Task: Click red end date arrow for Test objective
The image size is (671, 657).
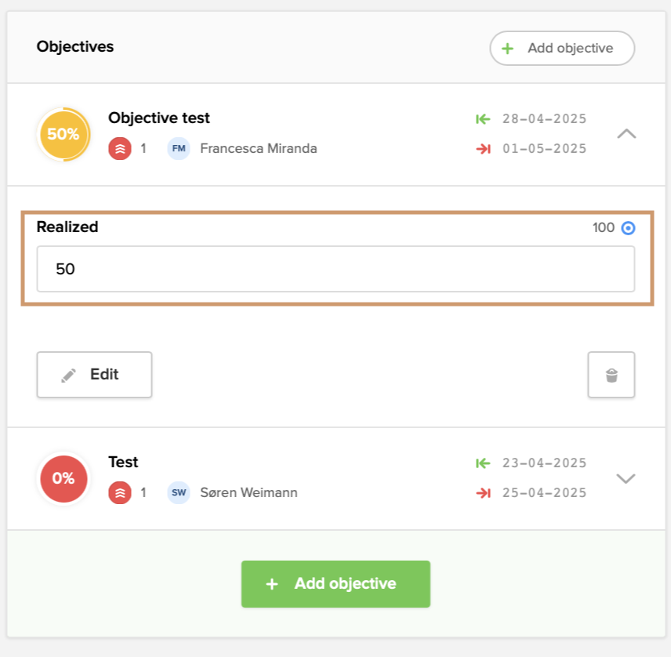Action: [483, 492]
